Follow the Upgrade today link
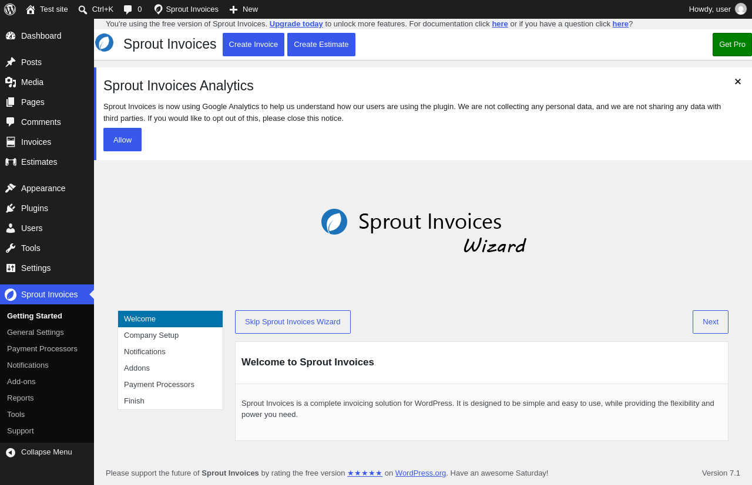 point(296,24)
